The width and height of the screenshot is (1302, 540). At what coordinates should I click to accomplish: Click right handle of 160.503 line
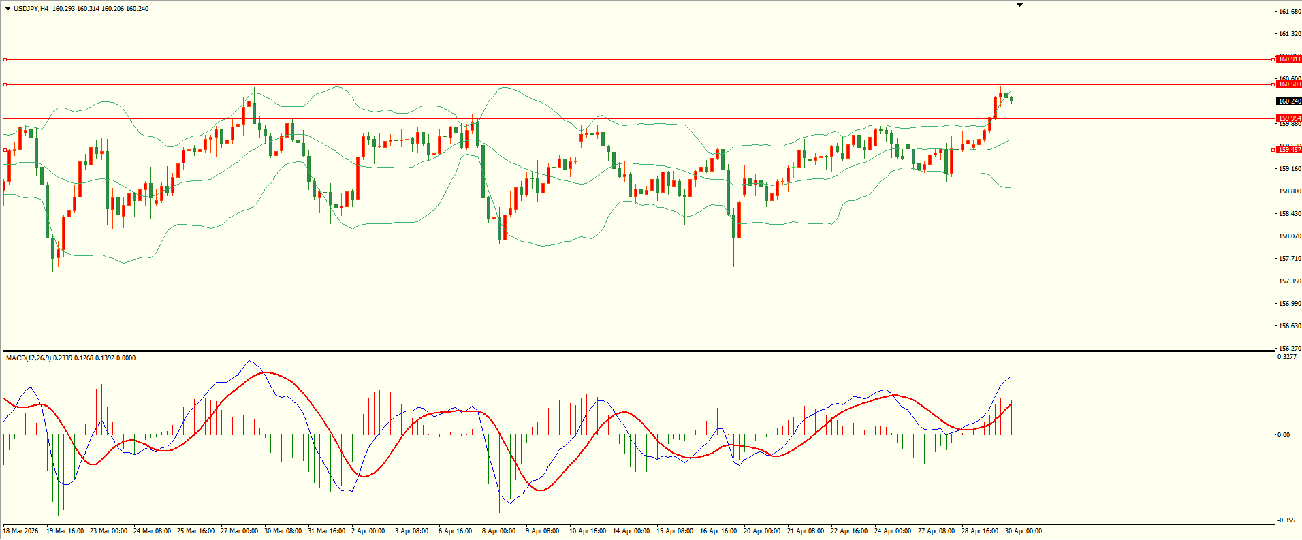click(1273, 85)
